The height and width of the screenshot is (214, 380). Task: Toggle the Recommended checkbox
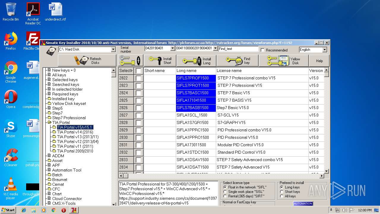(x=262, y=50)
